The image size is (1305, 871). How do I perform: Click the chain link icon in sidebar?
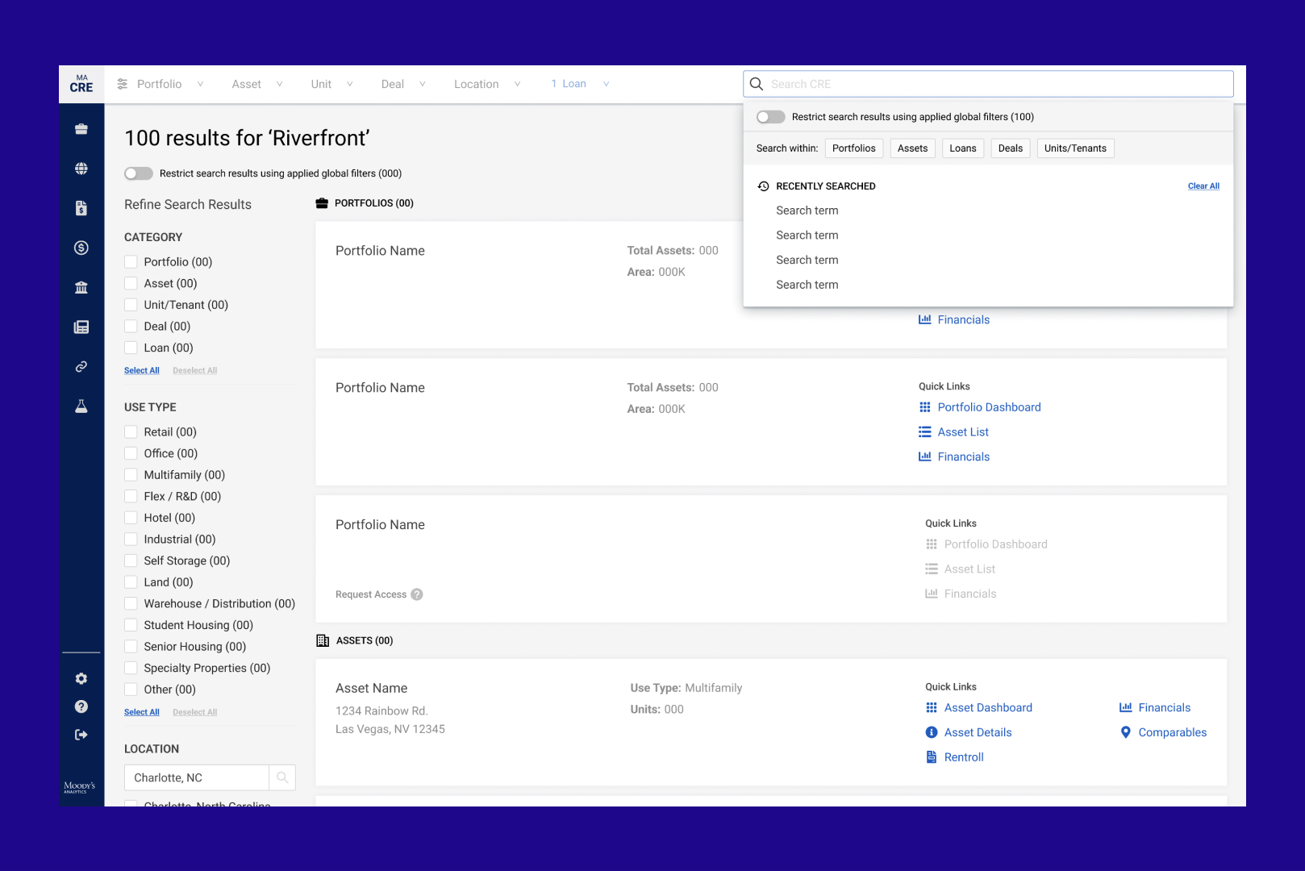click(x=81, y=366)
